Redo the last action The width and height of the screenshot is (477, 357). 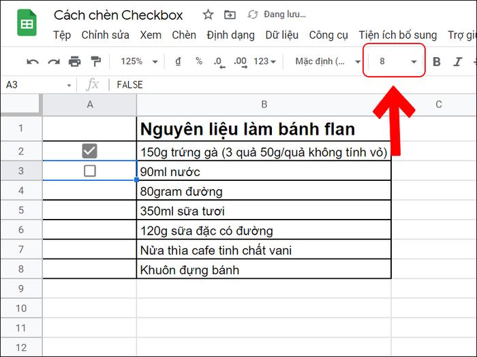(54, 62)
